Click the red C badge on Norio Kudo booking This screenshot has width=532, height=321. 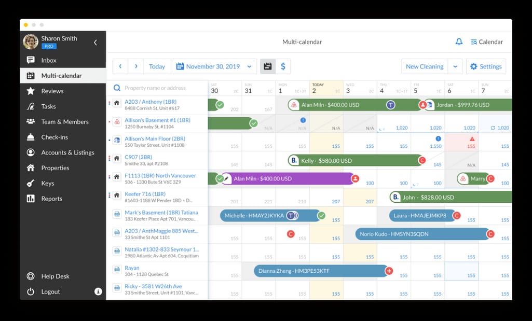490,234
